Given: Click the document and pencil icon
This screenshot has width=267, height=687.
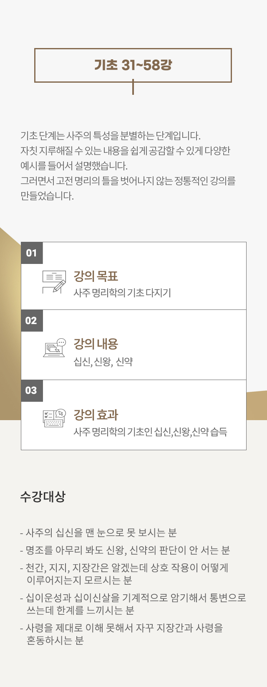Looking at the screenshot, I should click(x=54, y=282).
